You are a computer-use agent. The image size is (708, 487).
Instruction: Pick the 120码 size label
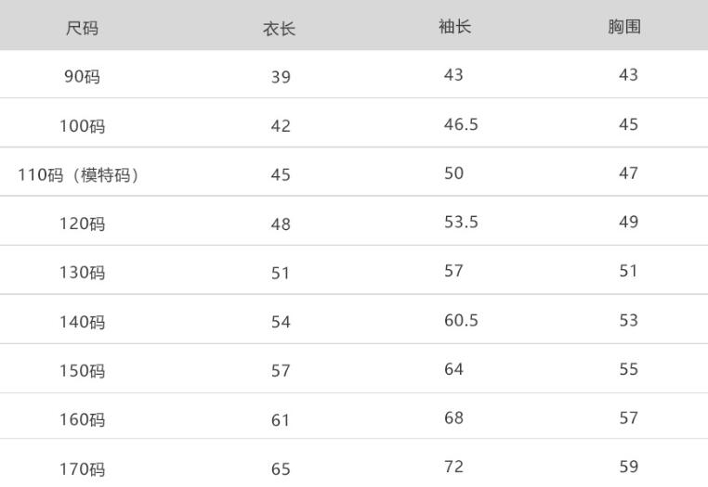(82, 224)
